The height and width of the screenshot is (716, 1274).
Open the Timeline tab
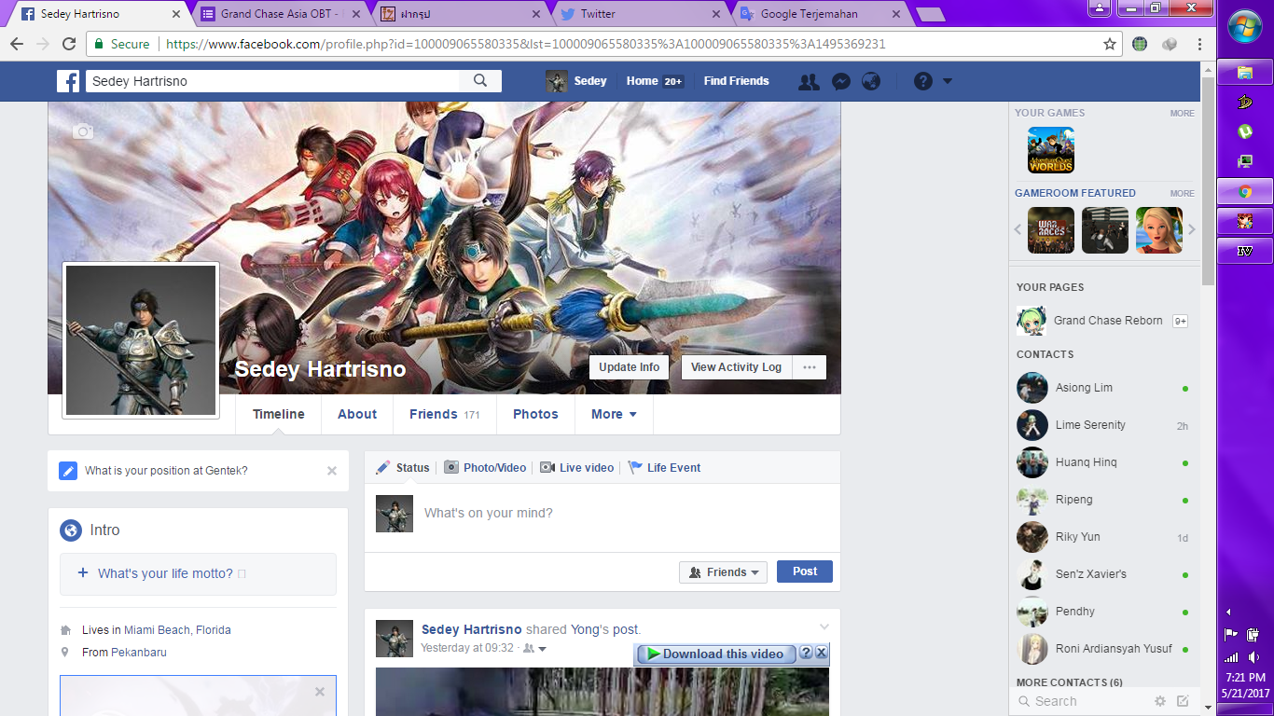279,414
